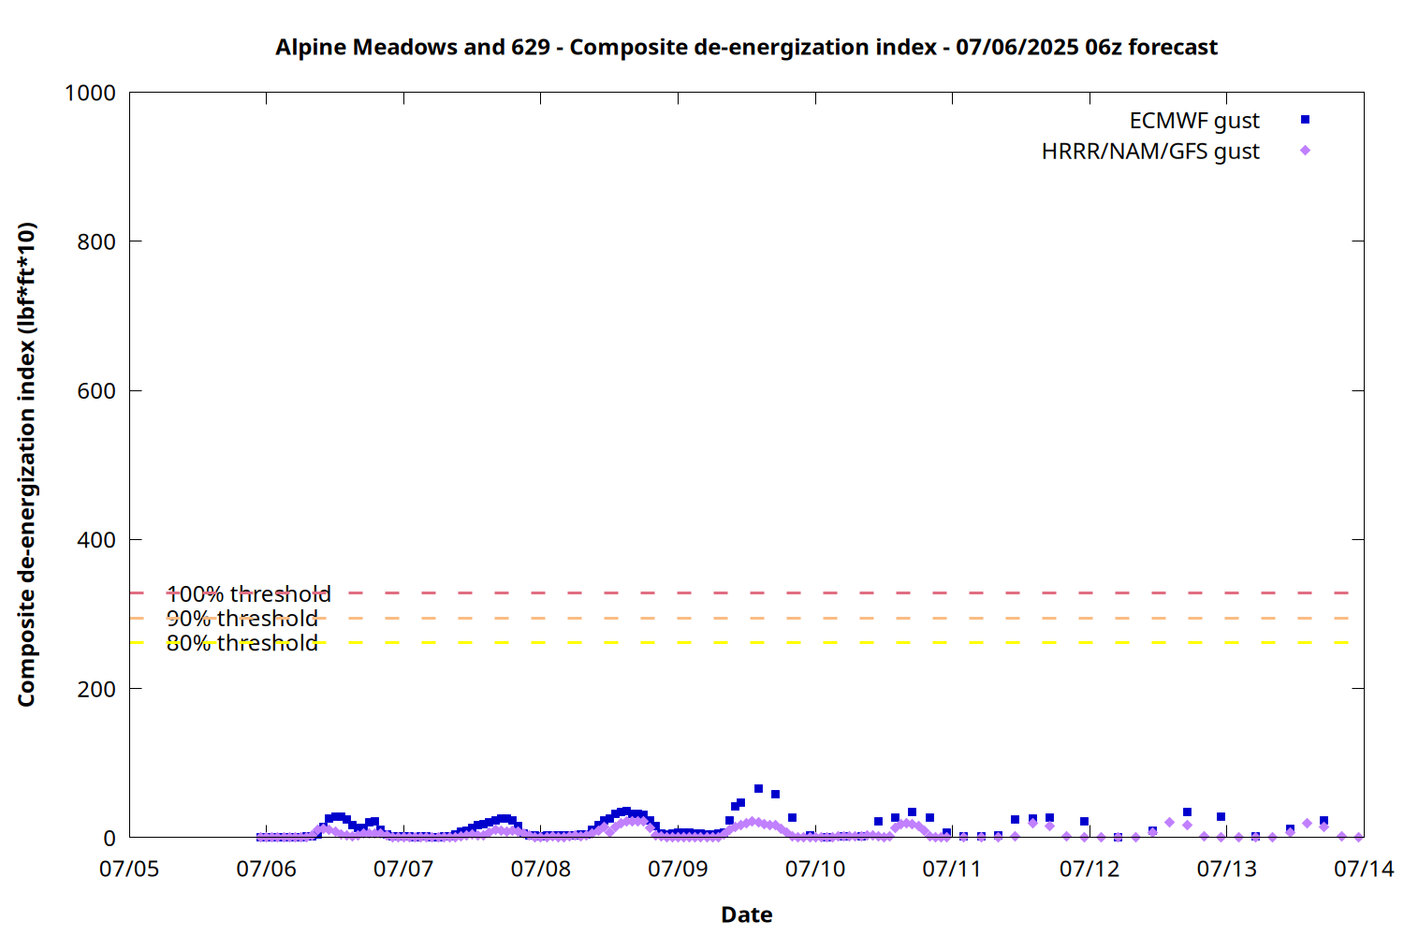Click the 100% threshold label

pyautogui.click(x=248, y=594)
